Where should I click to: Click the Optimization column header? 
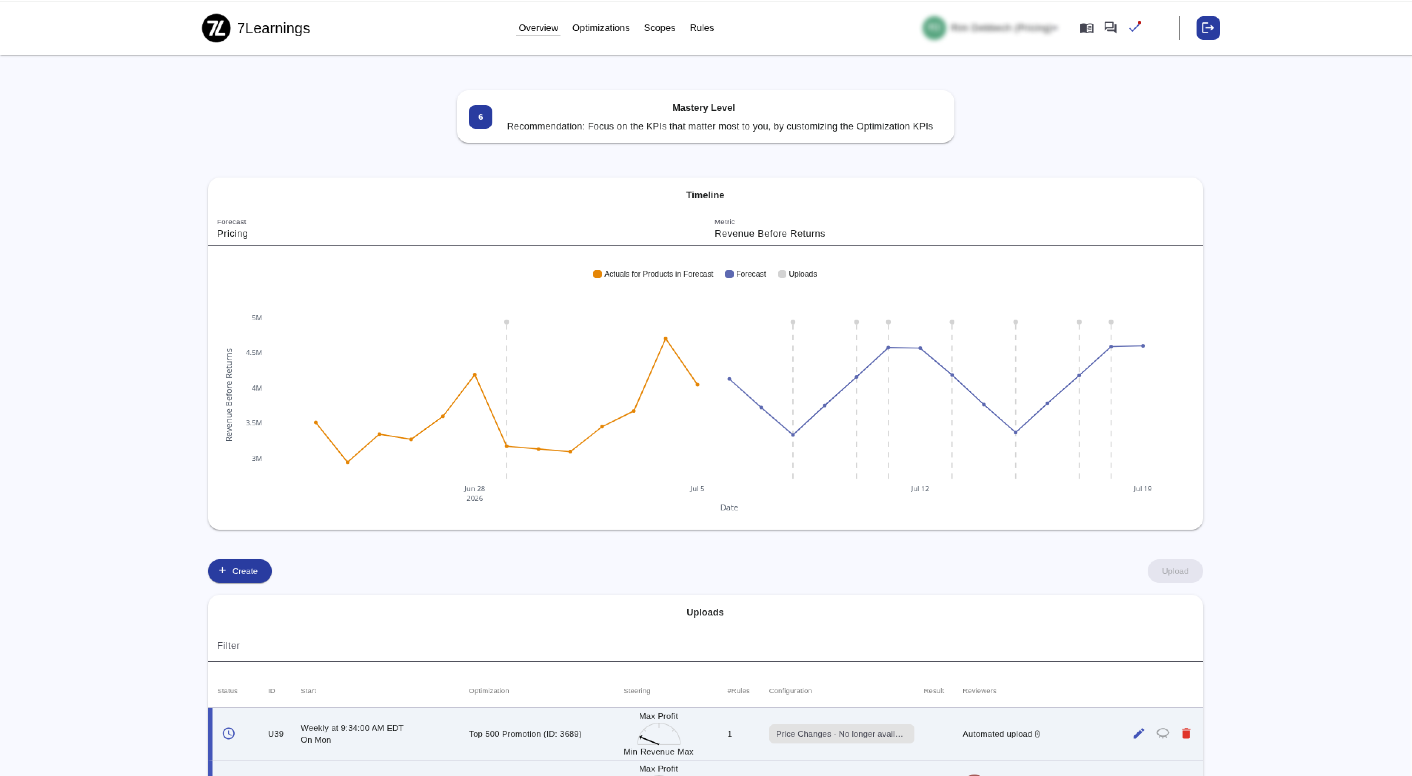pyautogui.click(x=488, y=691)
